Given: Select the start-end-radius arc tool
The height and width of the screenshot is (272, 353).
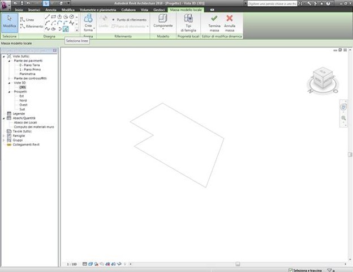Looking at the screenshot, I should tap(48, 23).
